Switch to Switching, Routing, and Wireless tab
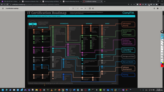This screenshot has height=92, width=164. click(52, 2)
